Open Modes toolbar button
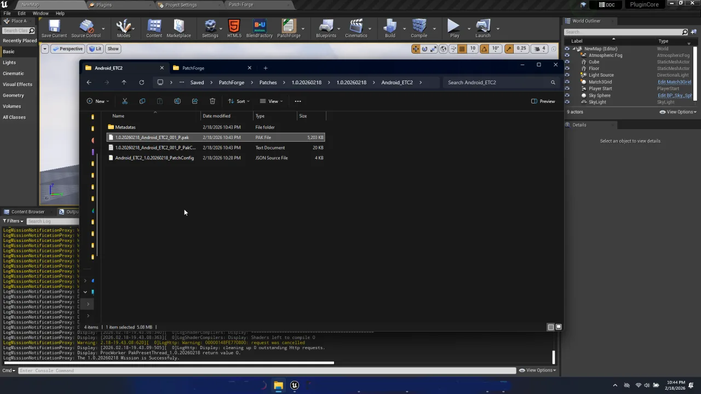This screenshot has width=701, height=394. (124, 28)
